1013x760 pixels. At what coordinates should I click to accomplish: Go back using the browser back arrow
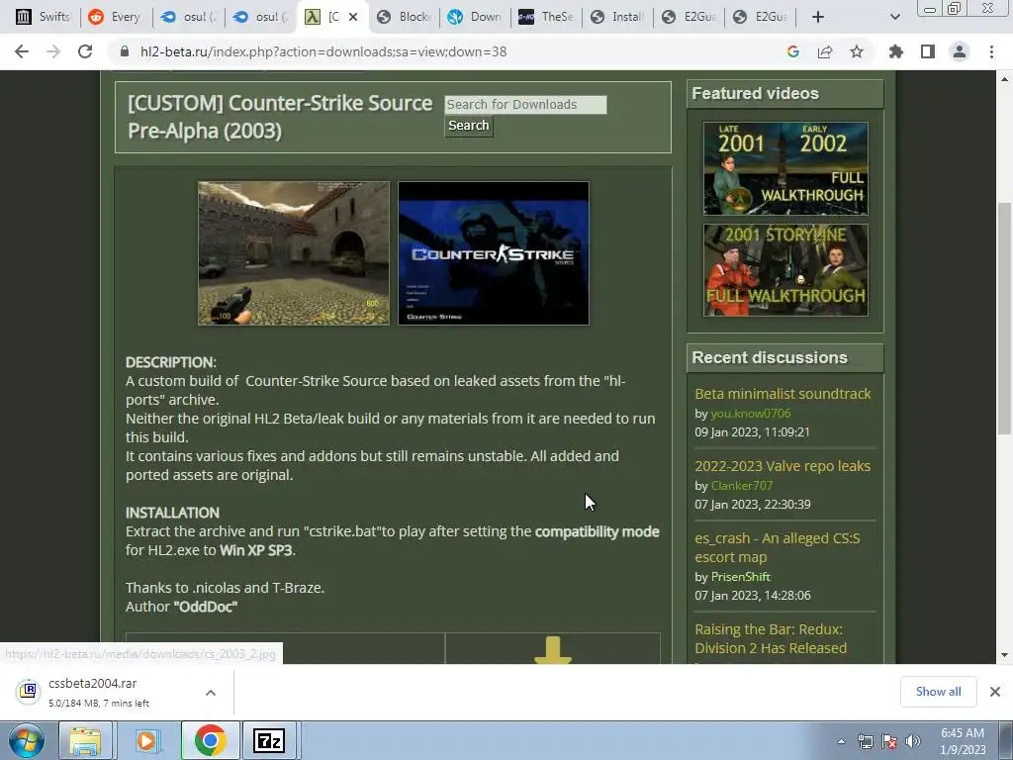click(x=22, y=51)
